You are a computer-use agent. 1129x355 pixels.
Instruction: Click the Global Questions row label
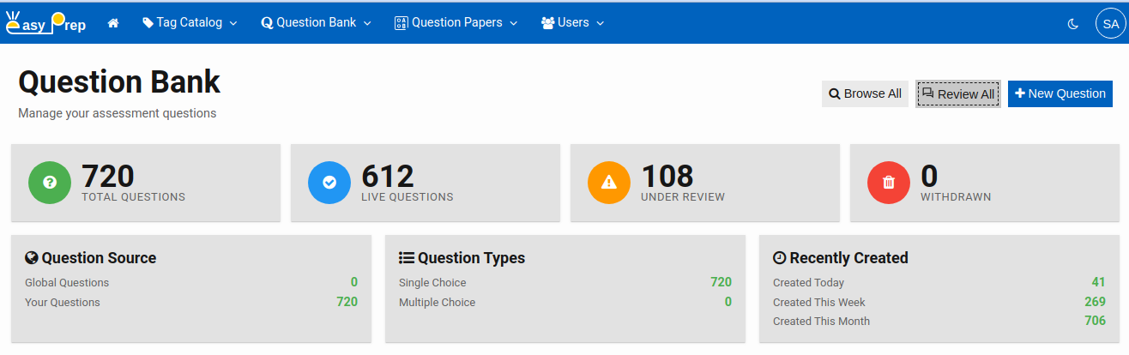(x=67, y=282)
